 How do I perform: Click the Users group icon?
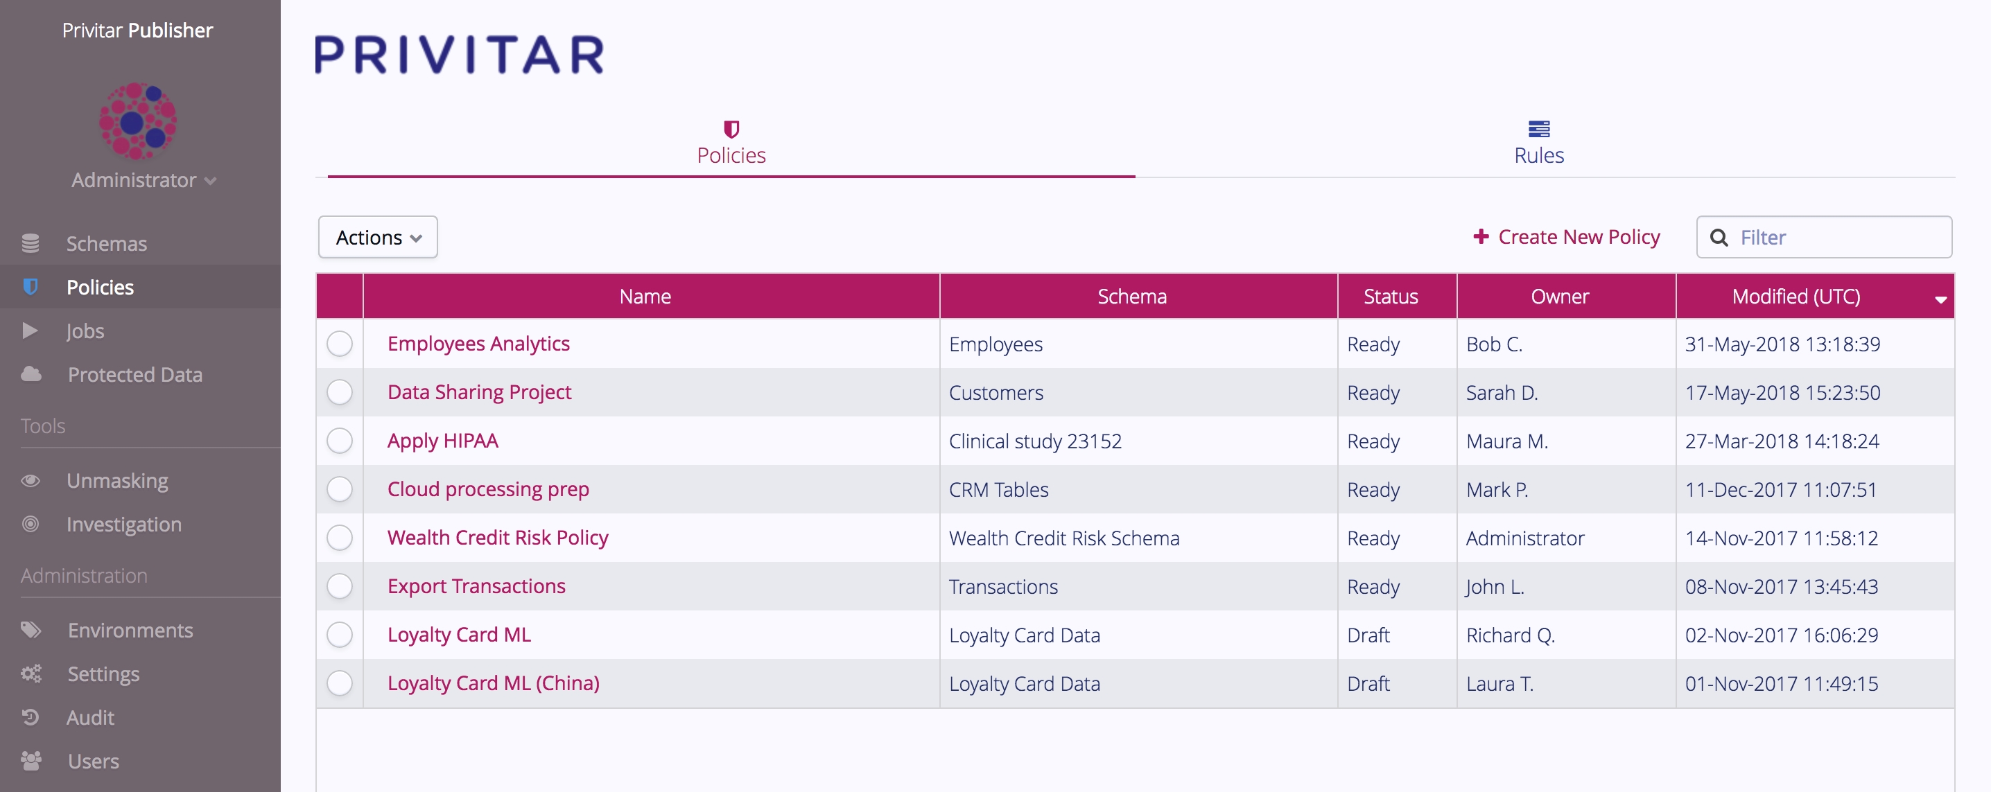(x=31, y=760)
